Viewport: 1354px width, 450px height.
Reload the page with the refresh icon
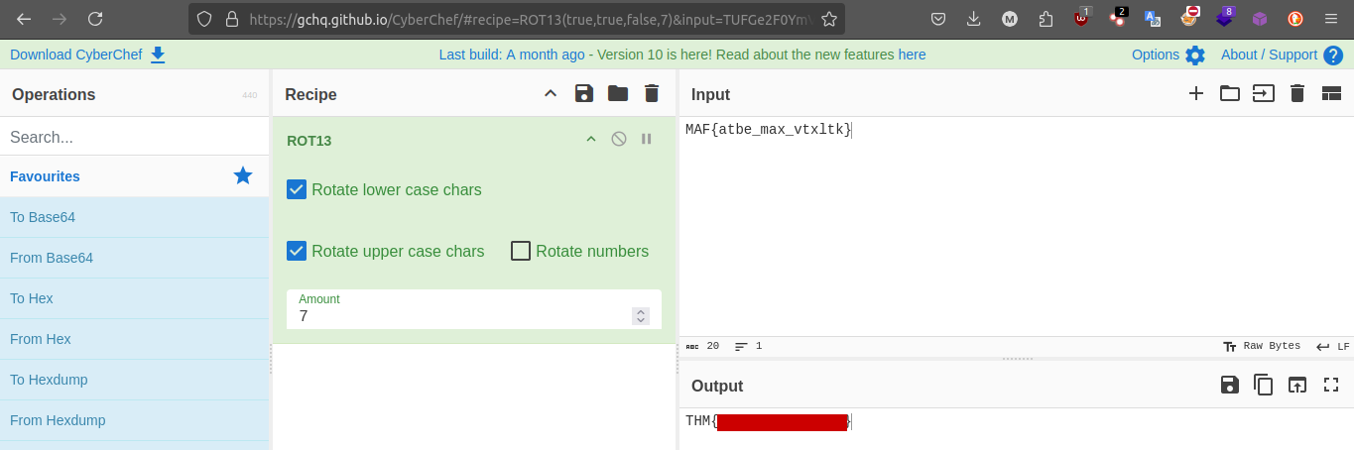(x=95, y=19)
